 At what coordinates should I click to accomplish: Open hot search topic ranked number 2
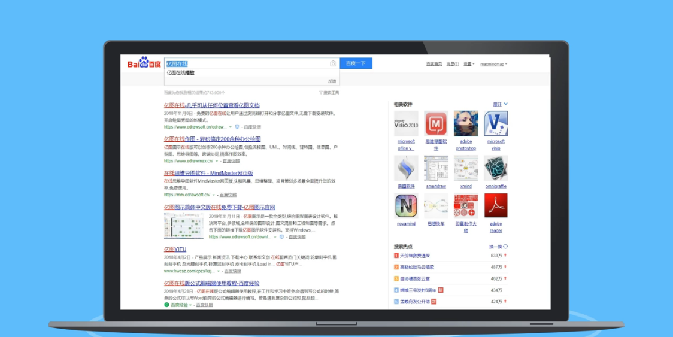[417, 267]
